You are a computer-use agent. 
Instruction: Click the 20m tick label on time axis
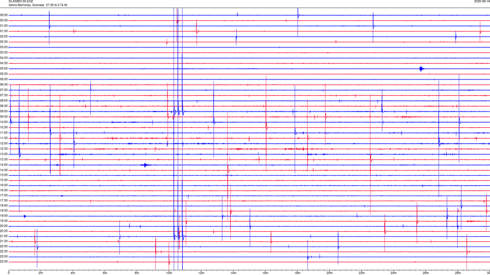point(329,273)
